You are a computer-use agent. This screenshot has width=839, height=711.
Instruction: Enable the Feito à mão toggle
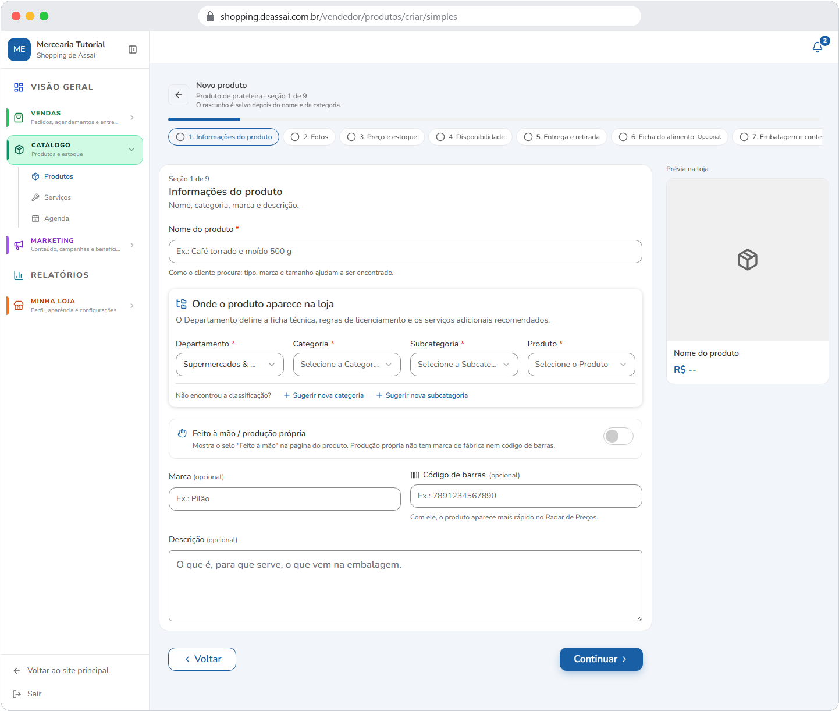[618, 436]
